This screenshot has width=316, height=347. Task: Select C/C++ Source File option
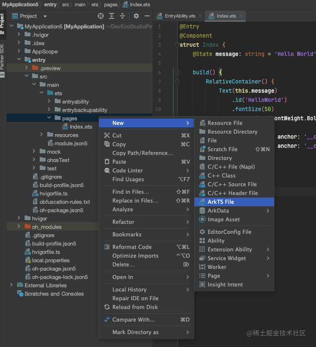coord(234,184)
